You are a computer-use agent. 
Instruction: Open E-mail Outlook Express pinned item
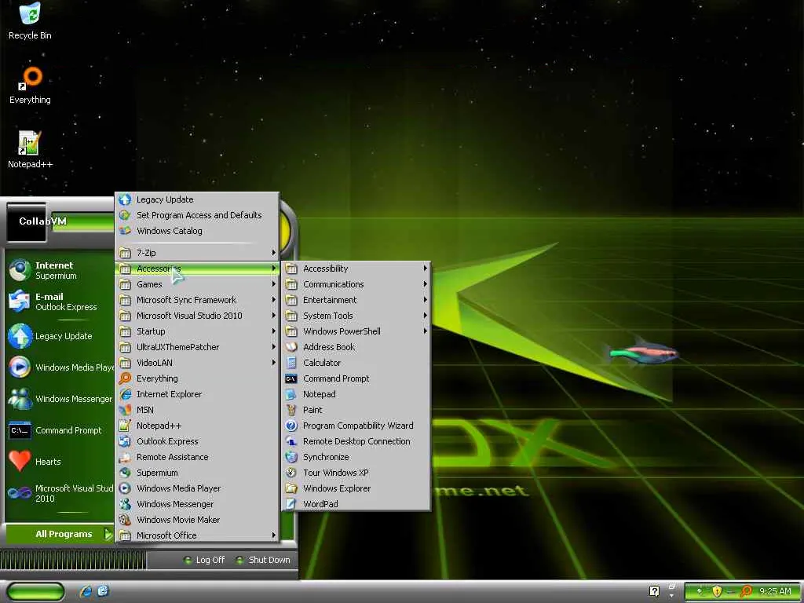pyautogui.click(x=60, y=301)
